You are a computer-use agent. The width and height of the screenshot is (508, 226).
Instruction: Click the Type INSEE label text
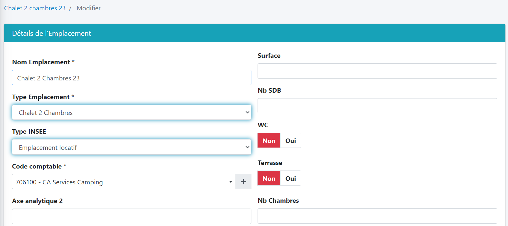click(x=29, y=131)
